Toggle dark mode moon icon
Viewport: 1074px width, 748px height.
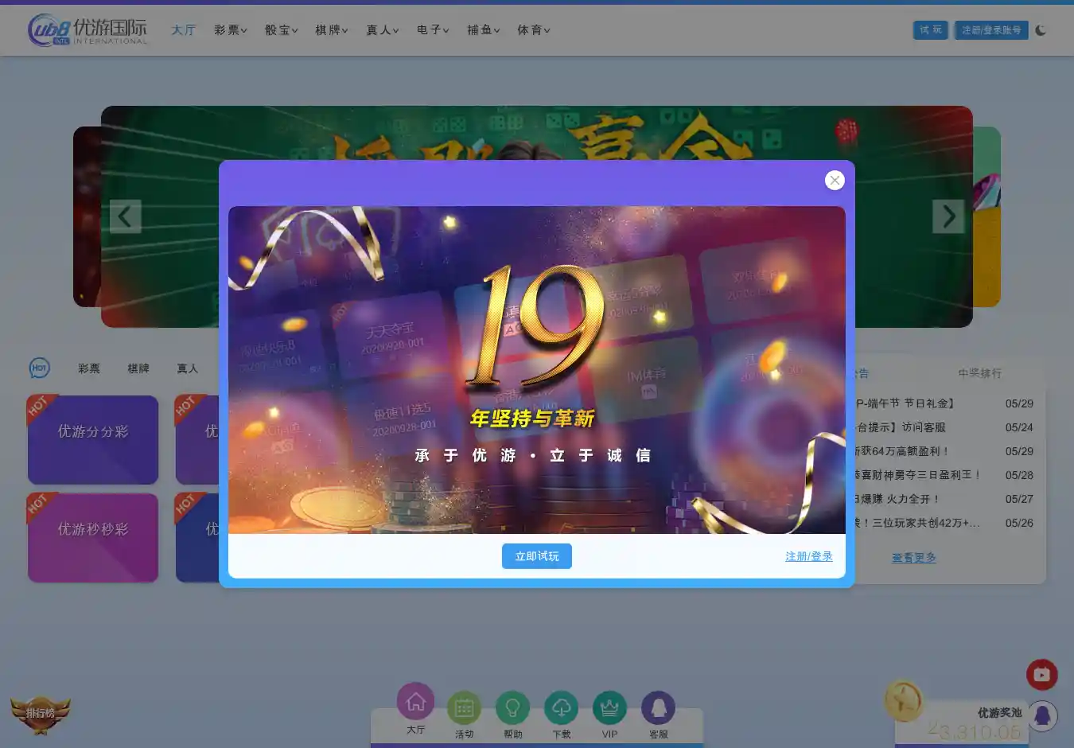coord(1041,30)
